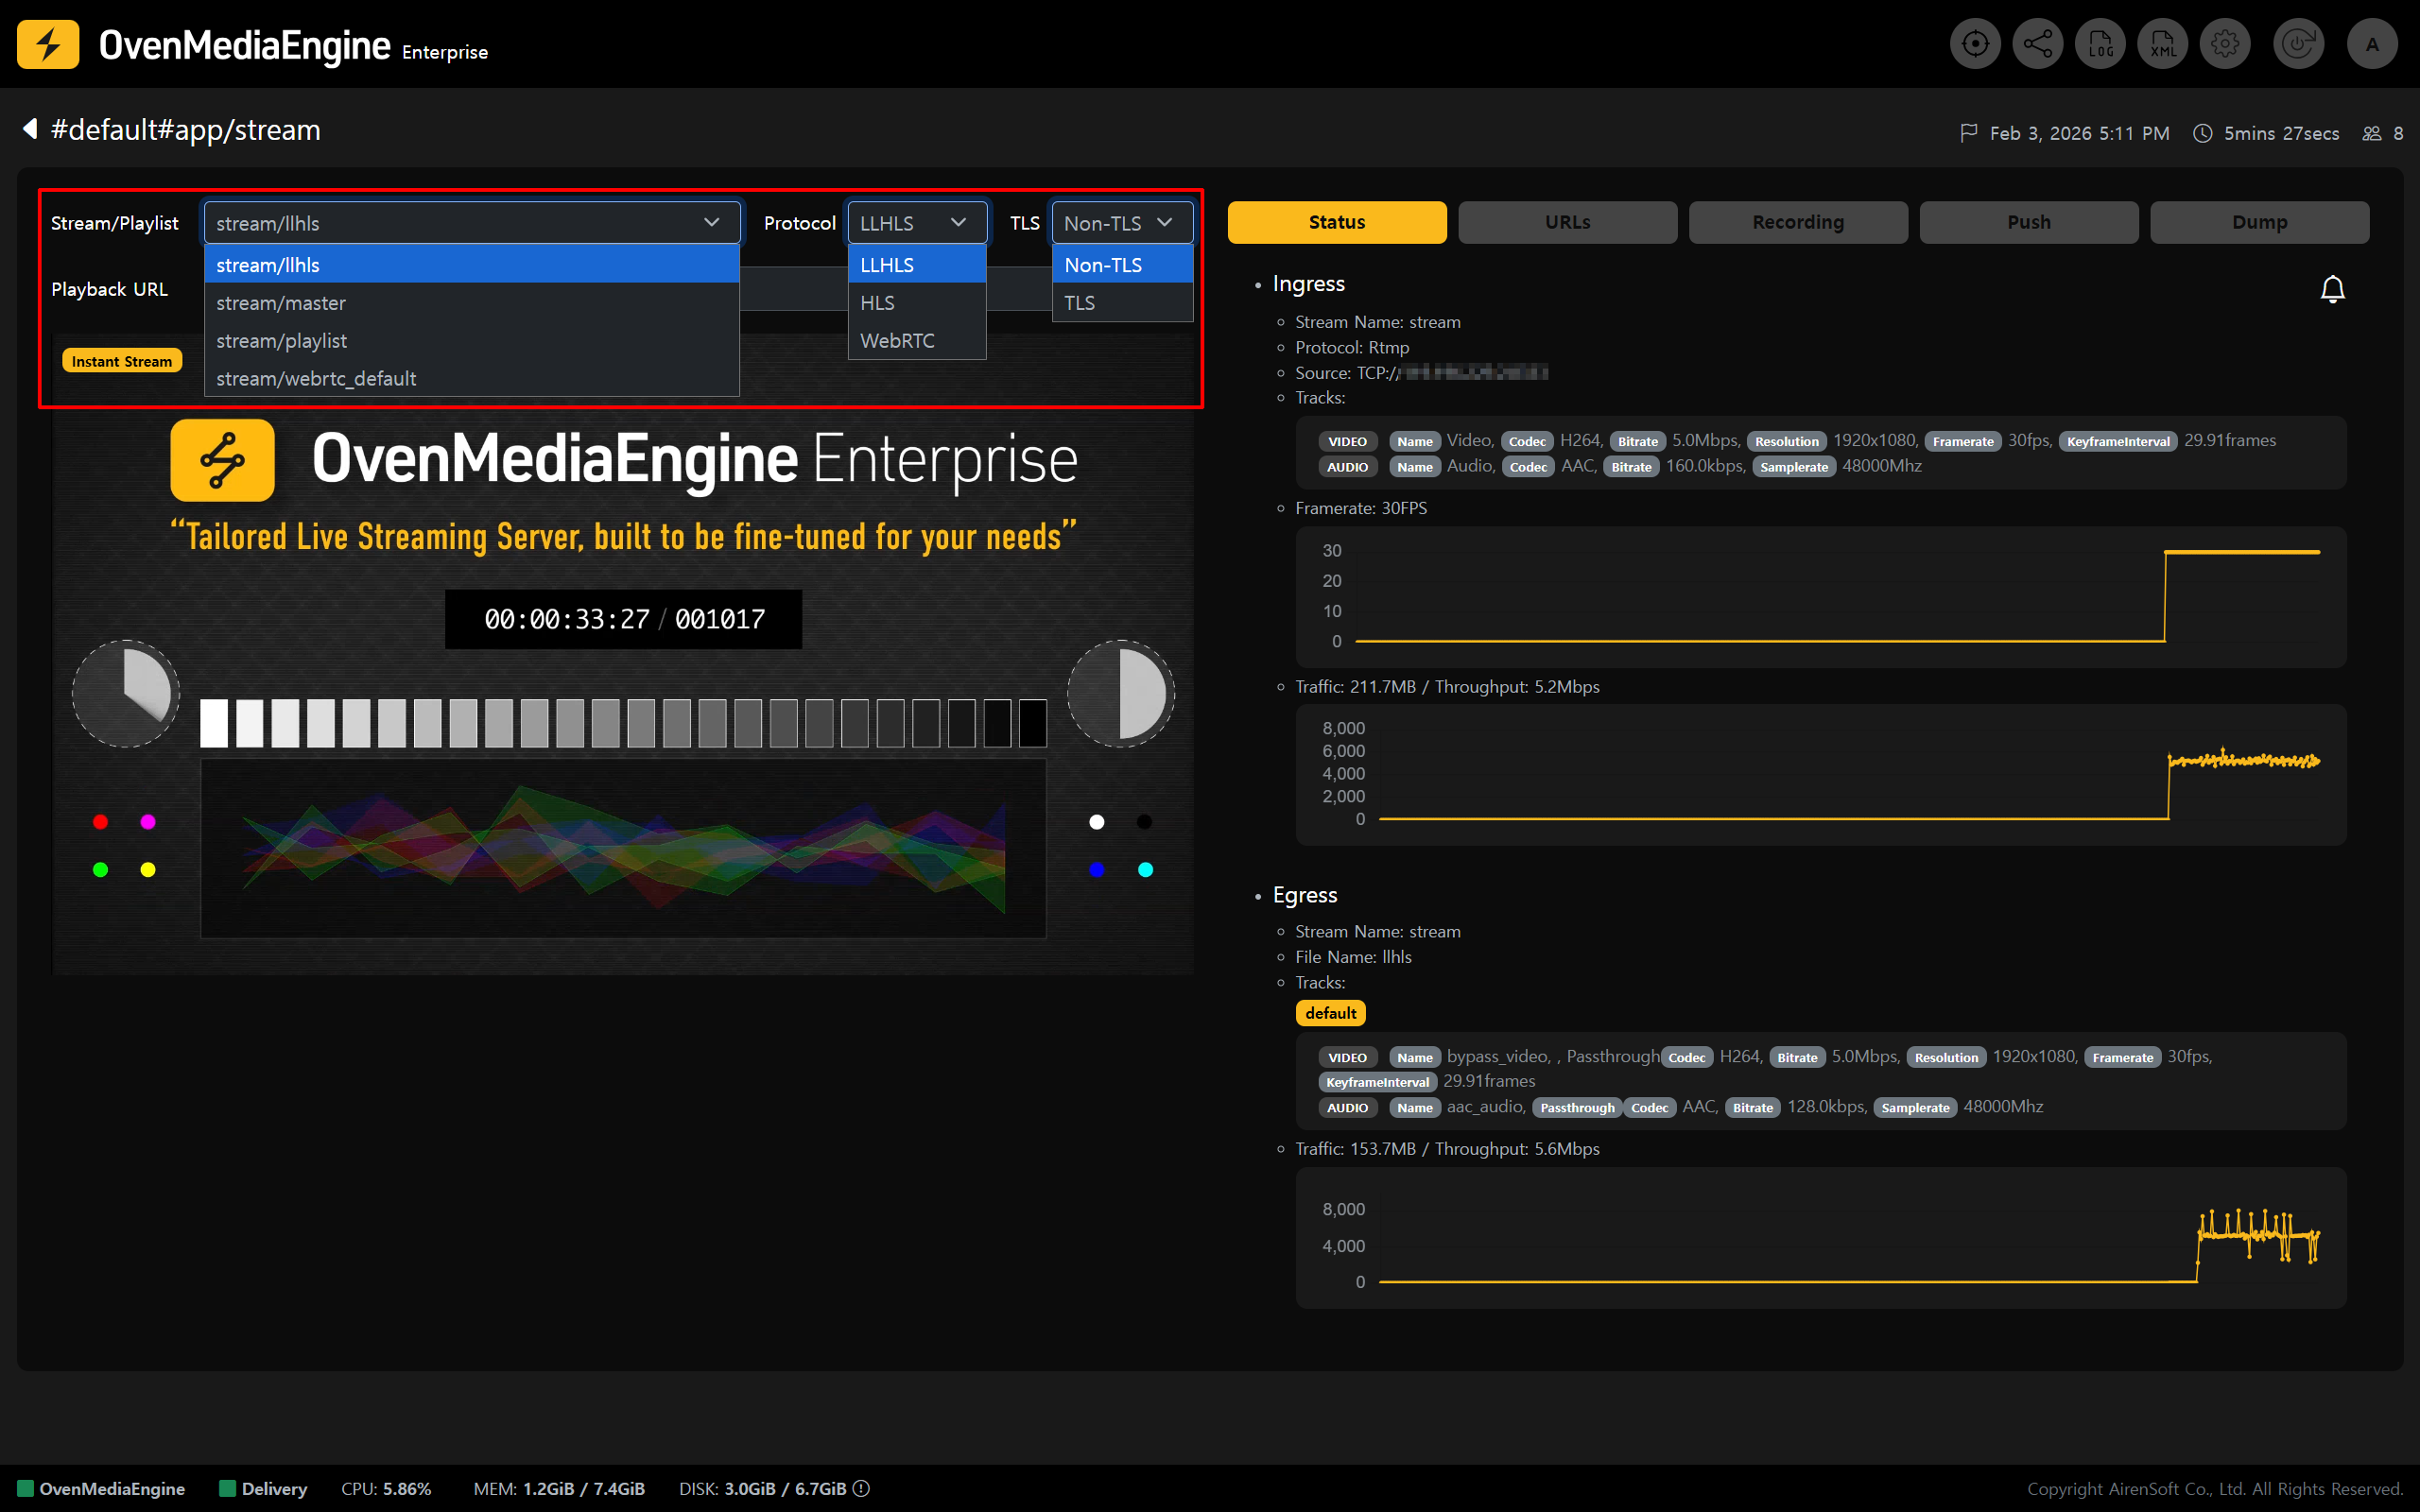Click the restart power icon

tap(2298, 44)
